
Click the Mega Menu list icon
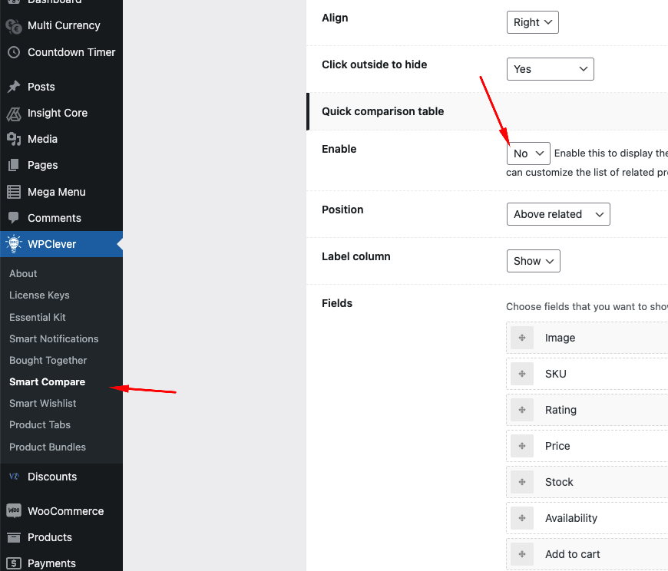tap(14, 192)
